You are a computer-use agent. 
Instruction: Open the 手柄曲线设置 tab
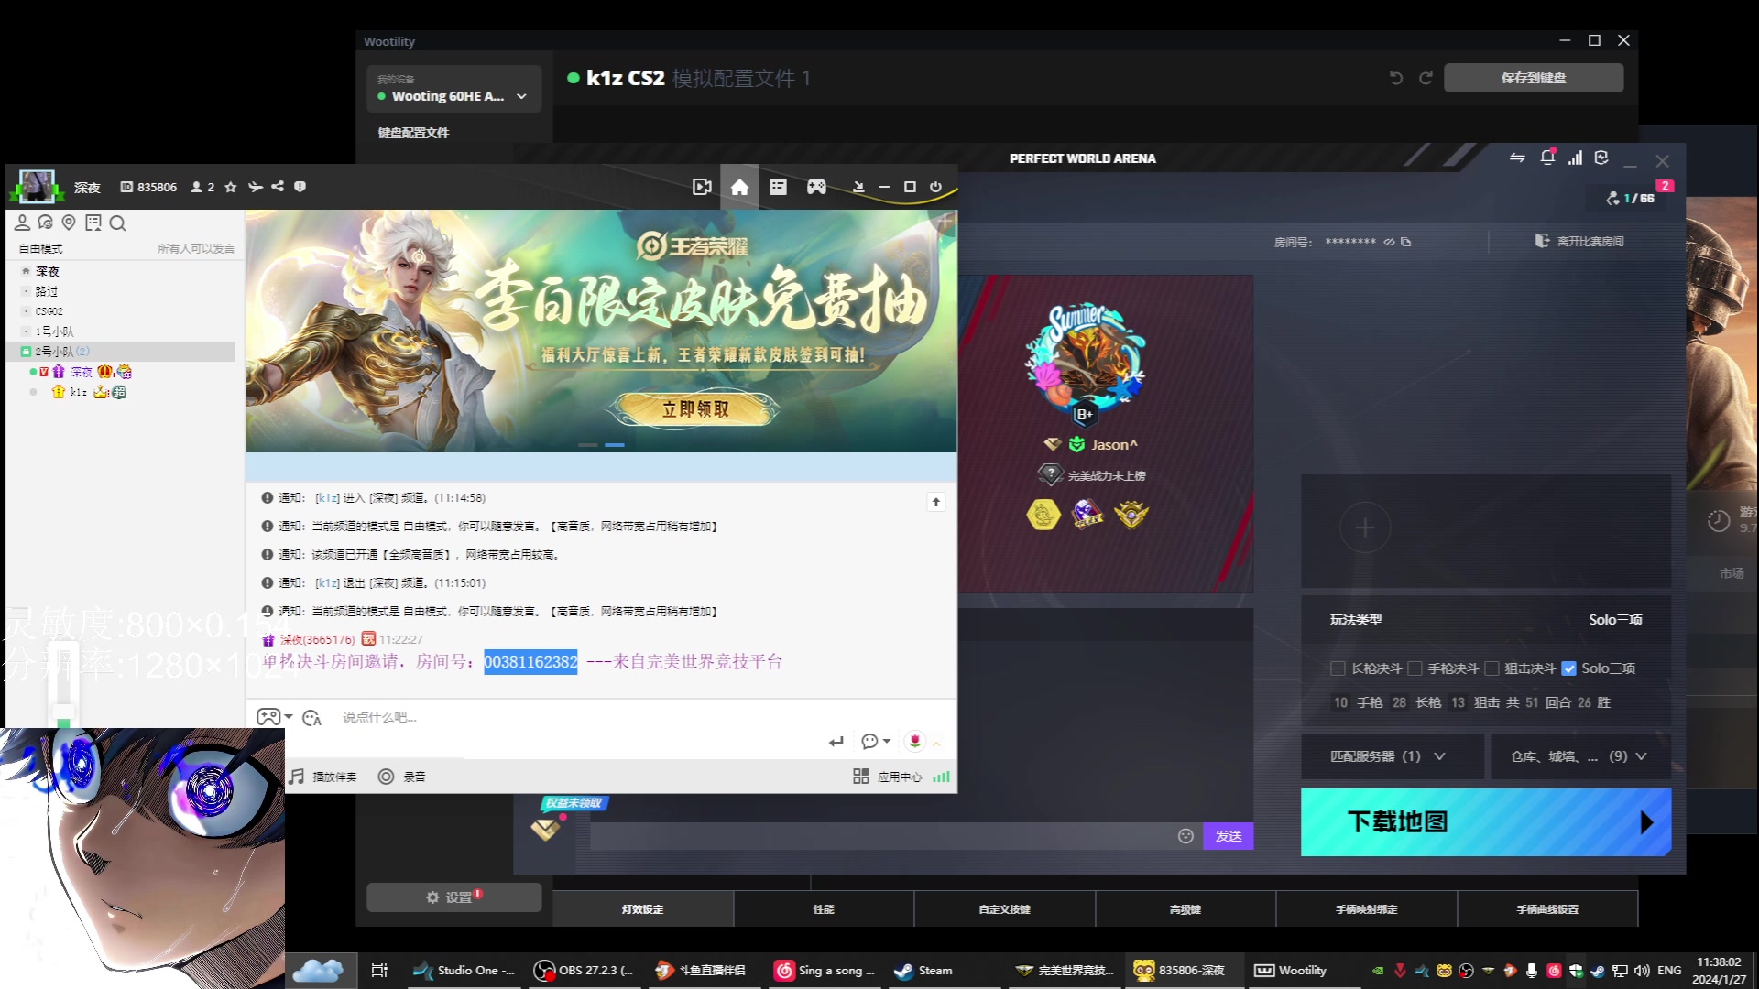point(1547,909)
